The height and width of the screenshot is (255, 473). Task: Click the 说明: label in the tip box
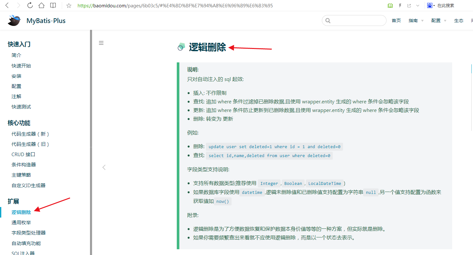(193, 70)
